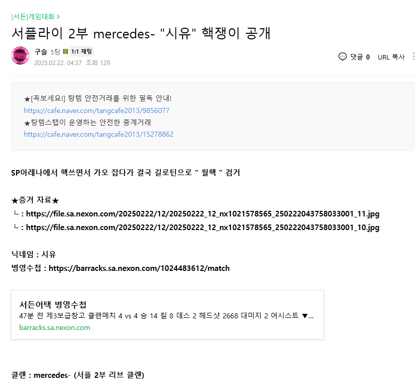Open the 댓글 0 comments link
The image size is (415, 392).
click(360, 57)
